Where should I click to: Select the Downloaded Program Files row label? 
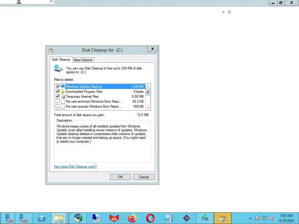pyautogui.click(x=84, y=91)
